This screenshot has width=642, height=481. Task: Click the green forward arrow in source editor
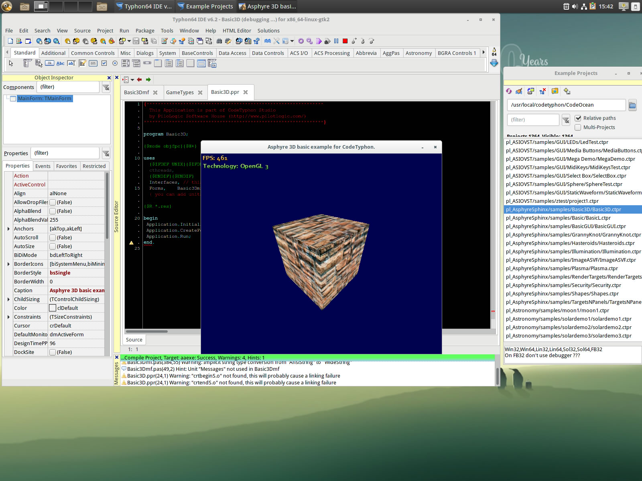pos(148,80)
